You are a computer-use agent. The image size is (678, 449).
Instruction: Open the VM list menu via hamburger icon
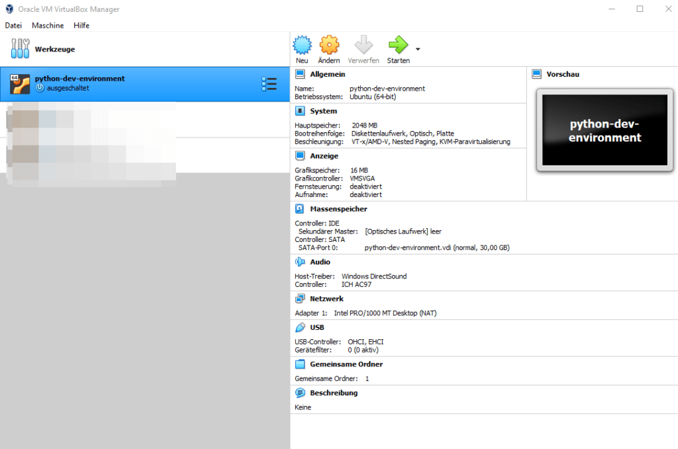click(269, 84)
